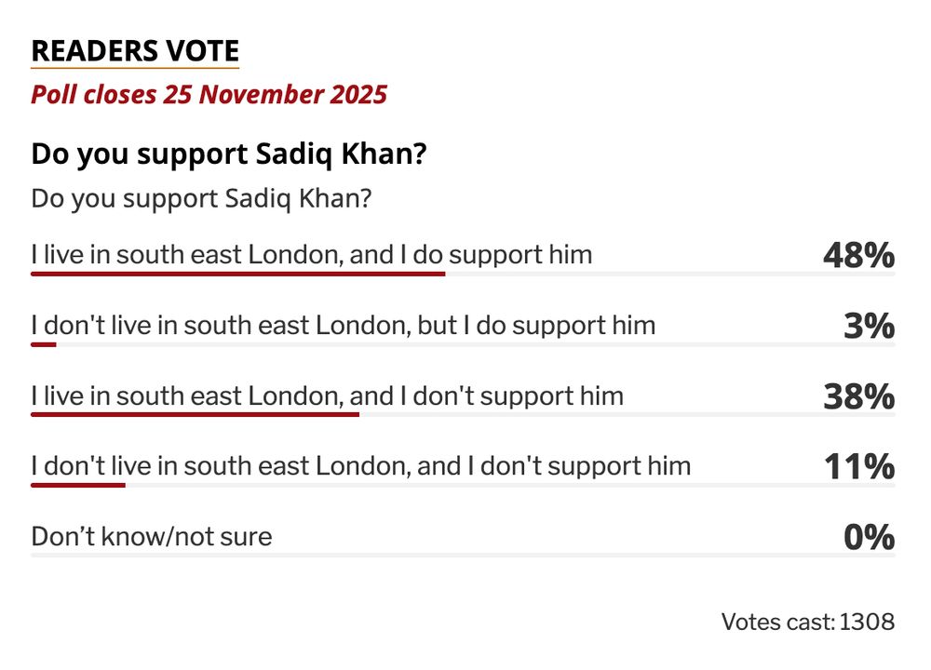
Task: Choose 'I live in south east London, and I do support him'
Action: [312, 255]
